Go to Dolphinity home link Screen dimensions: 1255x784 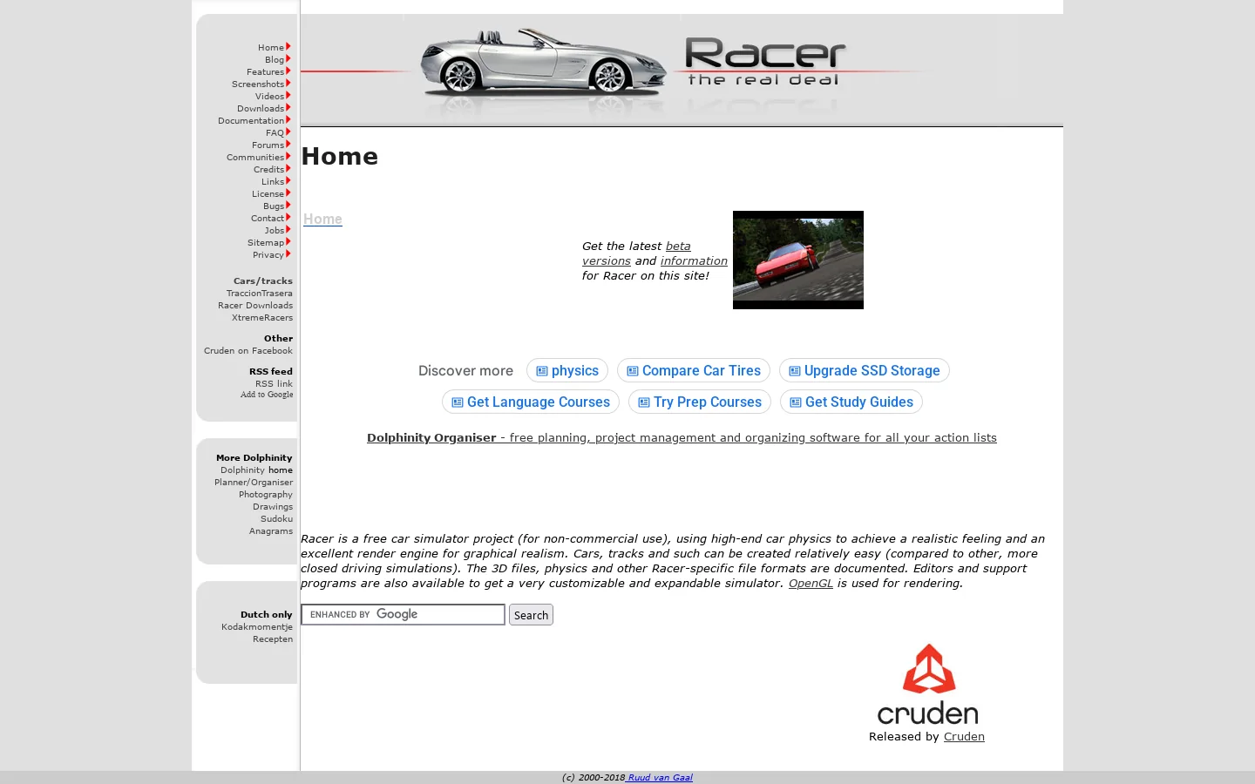(256, 470)
